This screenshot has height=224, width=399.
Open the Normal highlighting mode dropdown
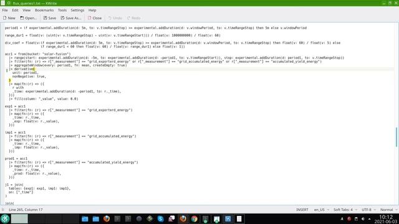388,210
